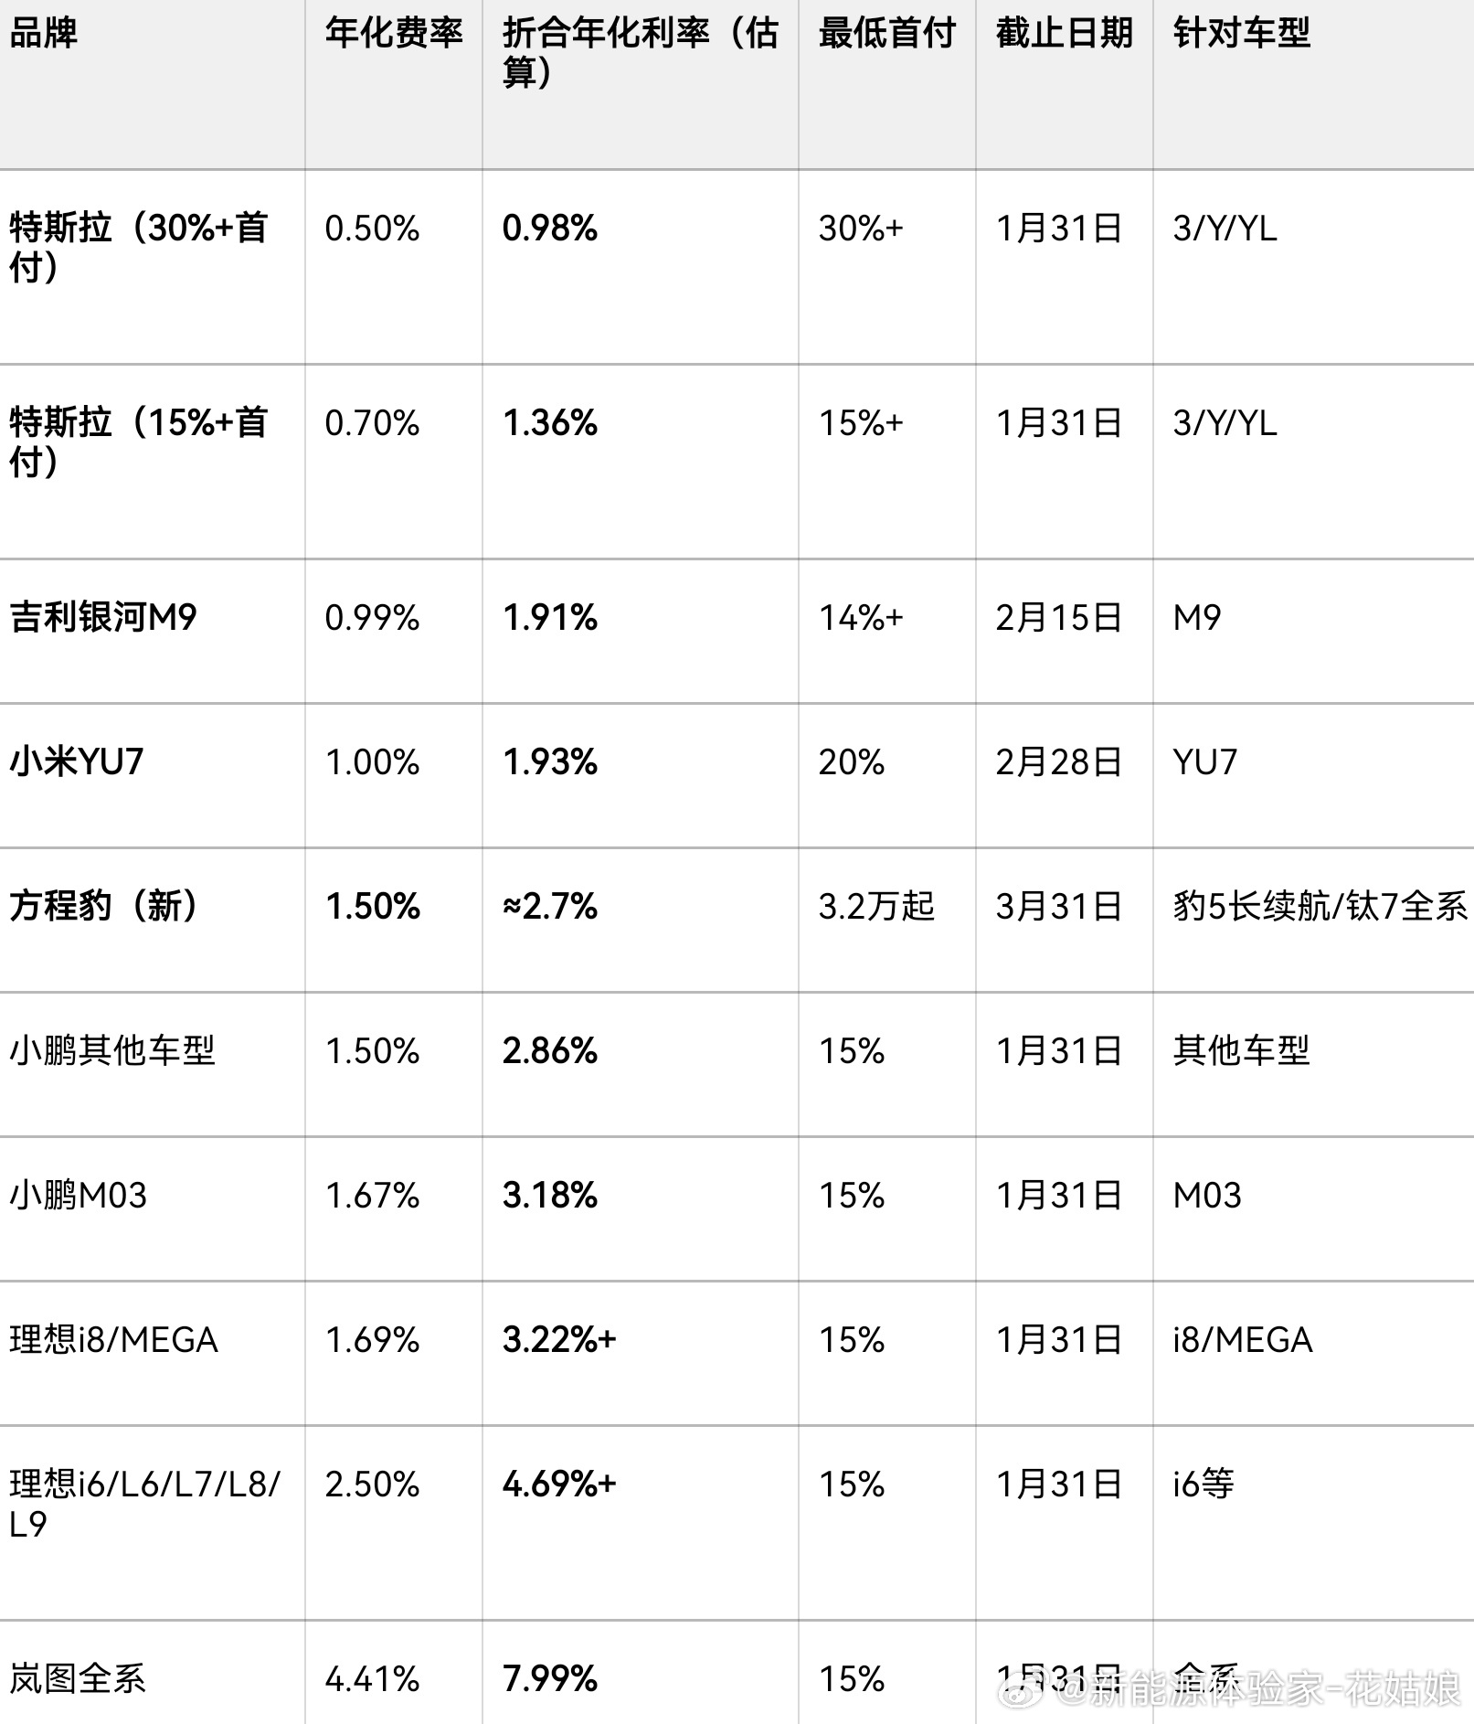Click the 品牌 column header
This screenshot has height=1724, width=1474.
click(x=43, y=34)
